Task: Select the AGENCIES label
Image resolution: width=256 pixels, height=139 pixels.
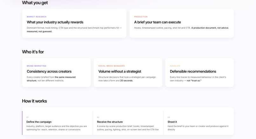Action: click(x=175, y=66)
